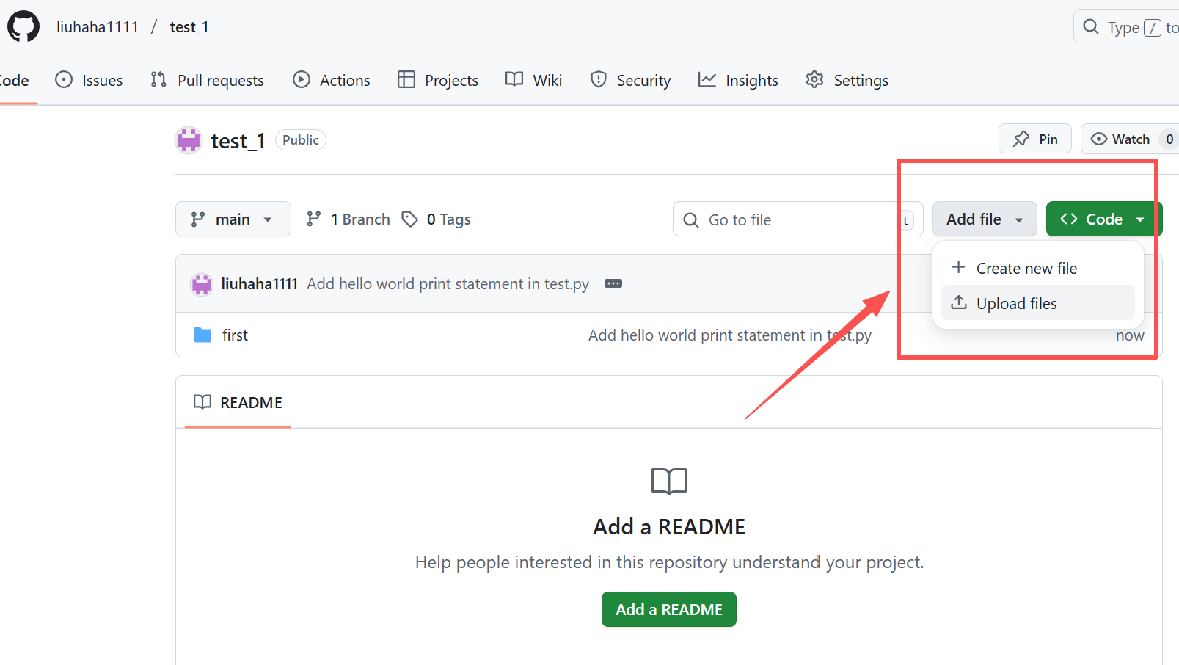Open the latest commit message link
Screen dimensions: 1179x665
tap(448, 284)
